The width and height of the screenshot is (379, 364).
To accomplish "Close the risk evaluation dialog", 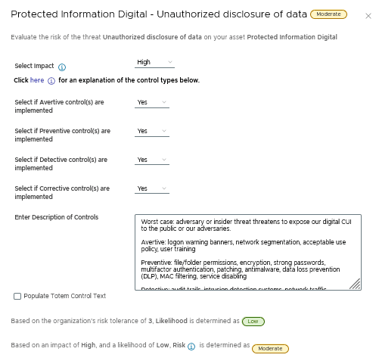I will (368, 16).
